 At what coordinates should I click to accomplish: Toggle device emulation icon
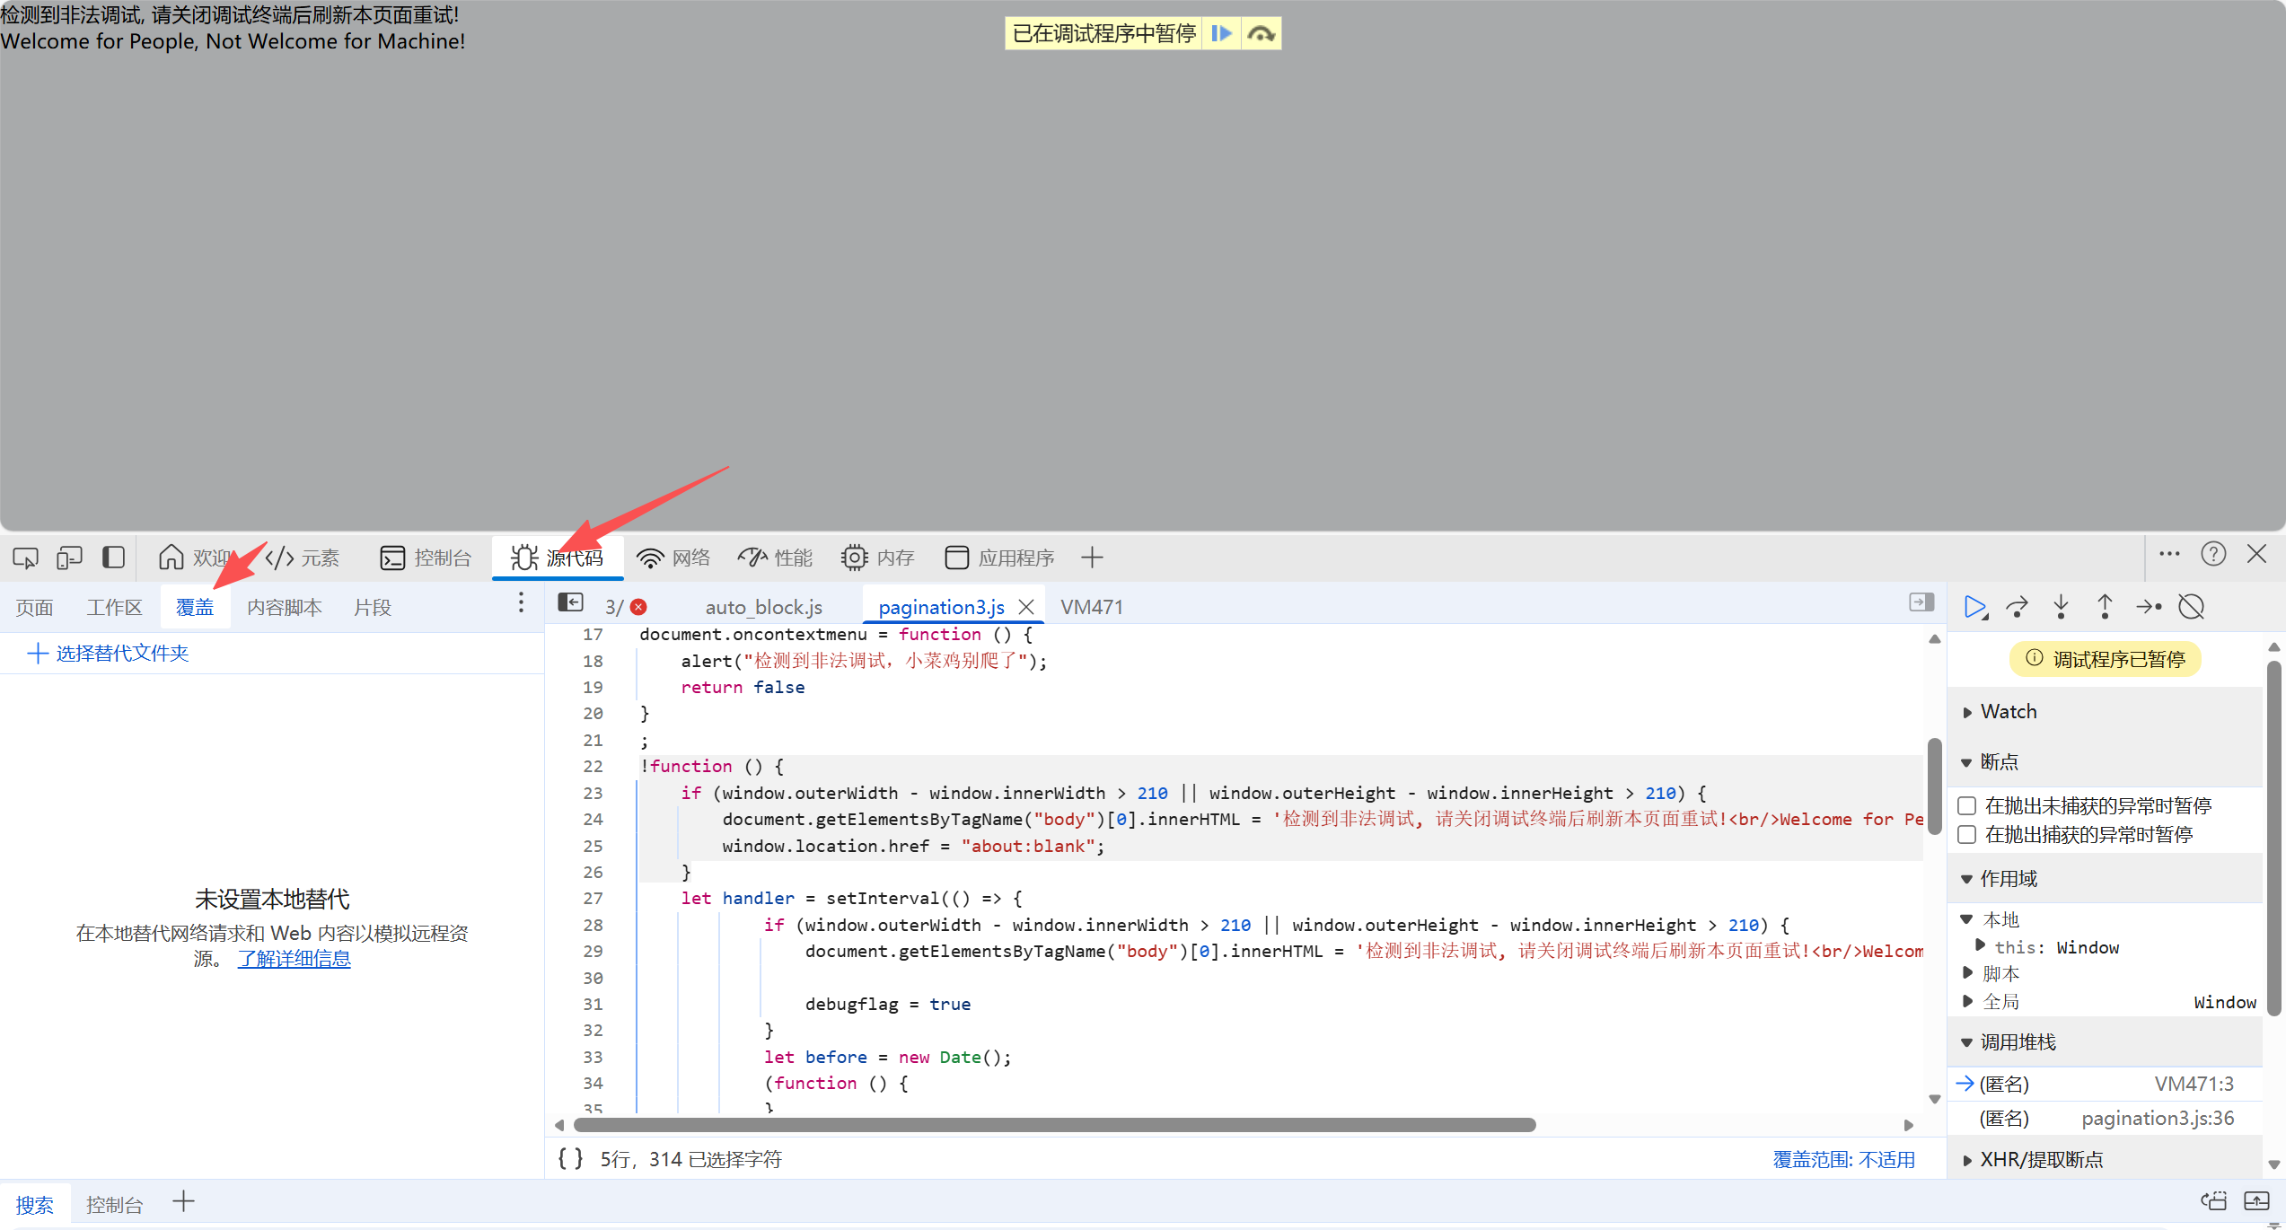pyautogui.click(x=69, y=558)
